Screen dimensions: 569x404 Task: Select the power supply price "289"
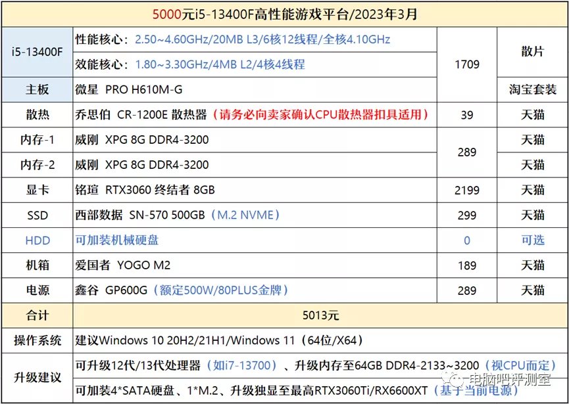[x=466, y=290]
